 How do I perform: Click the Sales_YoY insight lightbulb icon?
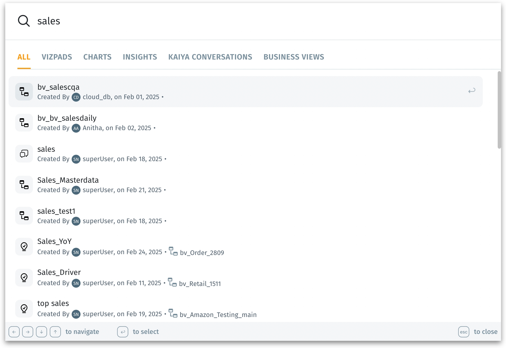click(x=24, y=246)
